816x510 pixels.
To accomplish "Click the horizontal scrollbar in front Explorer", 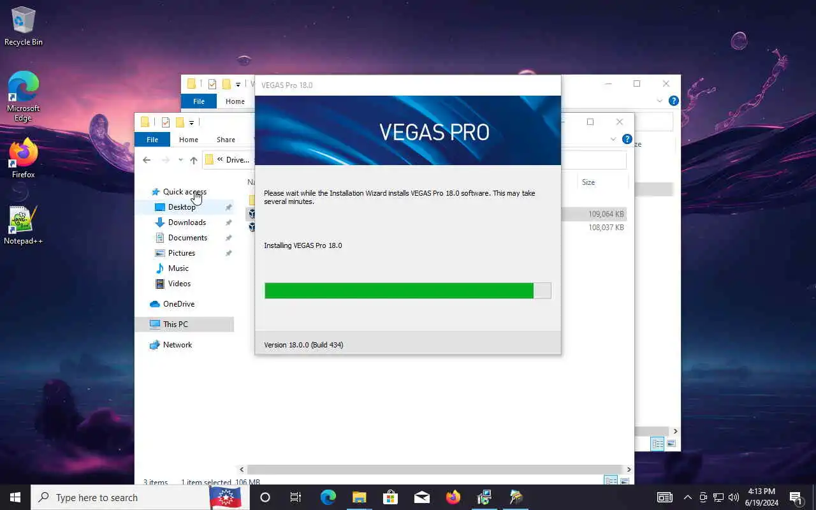I will 435,470.
